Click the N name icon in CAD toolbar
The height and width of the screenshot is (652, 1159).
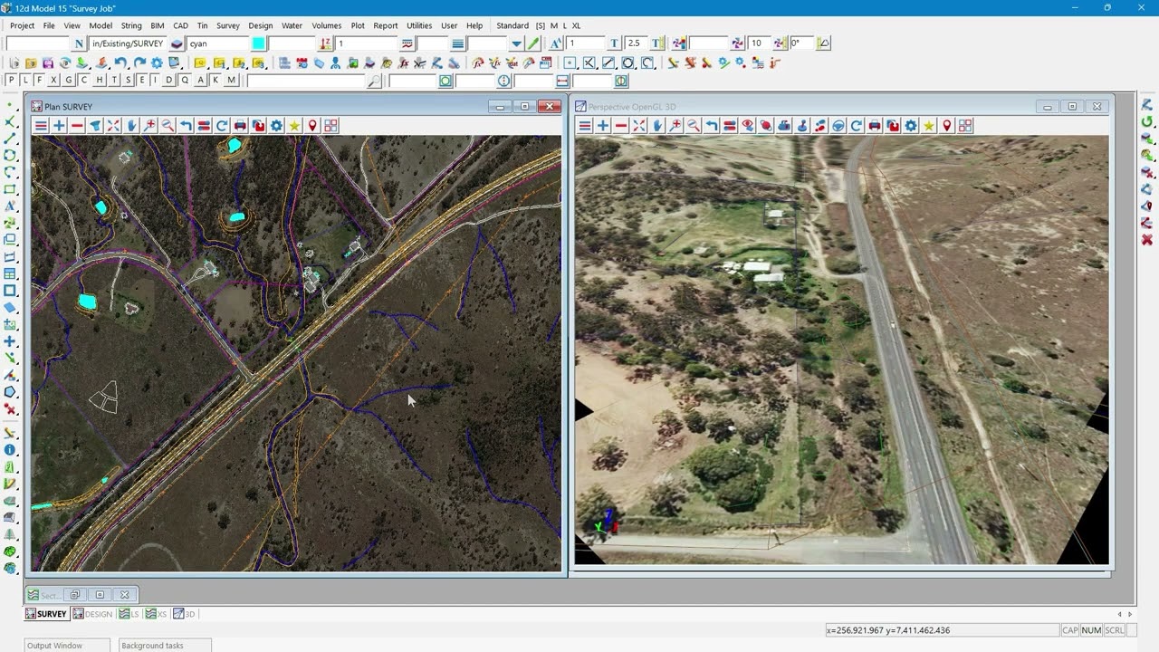[x=80, y=43]
